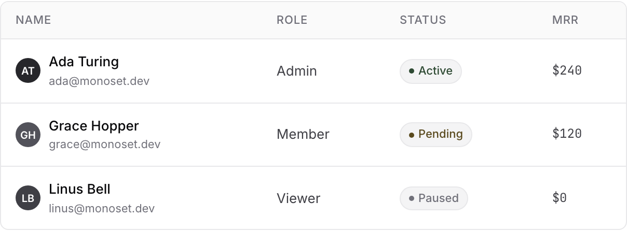Click the AT avatar for Ada Turing
Image resolution: width=627 pixels, height=231 pixels.
click(28, 71)
